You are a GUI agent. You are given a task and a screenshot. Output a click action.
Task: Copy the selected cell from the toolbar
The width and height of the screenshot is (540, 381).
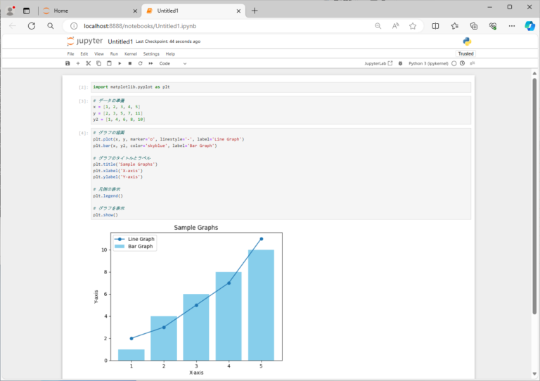(x=98, y=63)
